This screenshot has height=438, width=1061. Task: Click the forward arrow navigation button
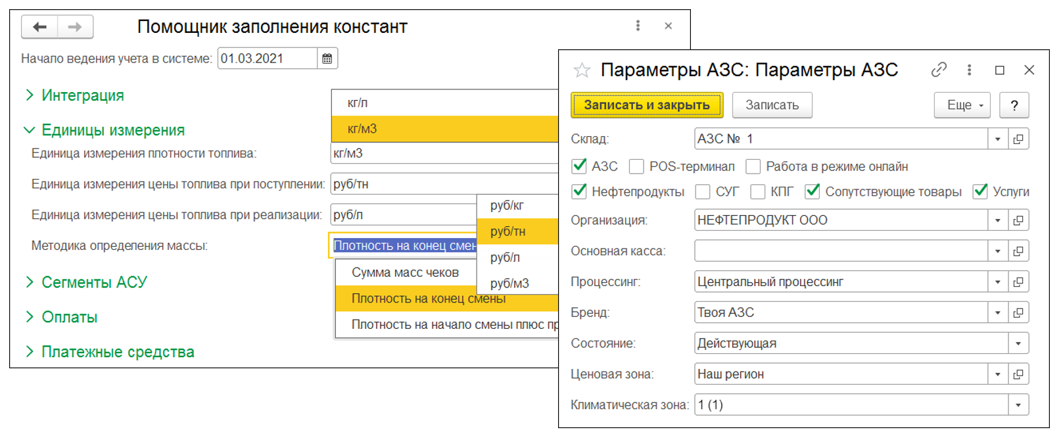point(75,27)
